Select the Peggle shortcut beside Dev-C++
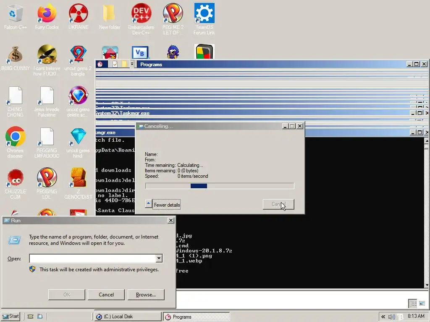The height and width of the screenshot is (322, 430). pyautogui.click(x=173, y=13)
